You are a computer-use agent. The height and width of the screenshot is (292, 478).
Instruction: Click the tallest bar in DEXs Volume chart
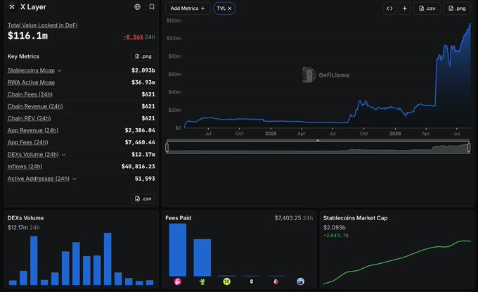[x=108, y=259]
